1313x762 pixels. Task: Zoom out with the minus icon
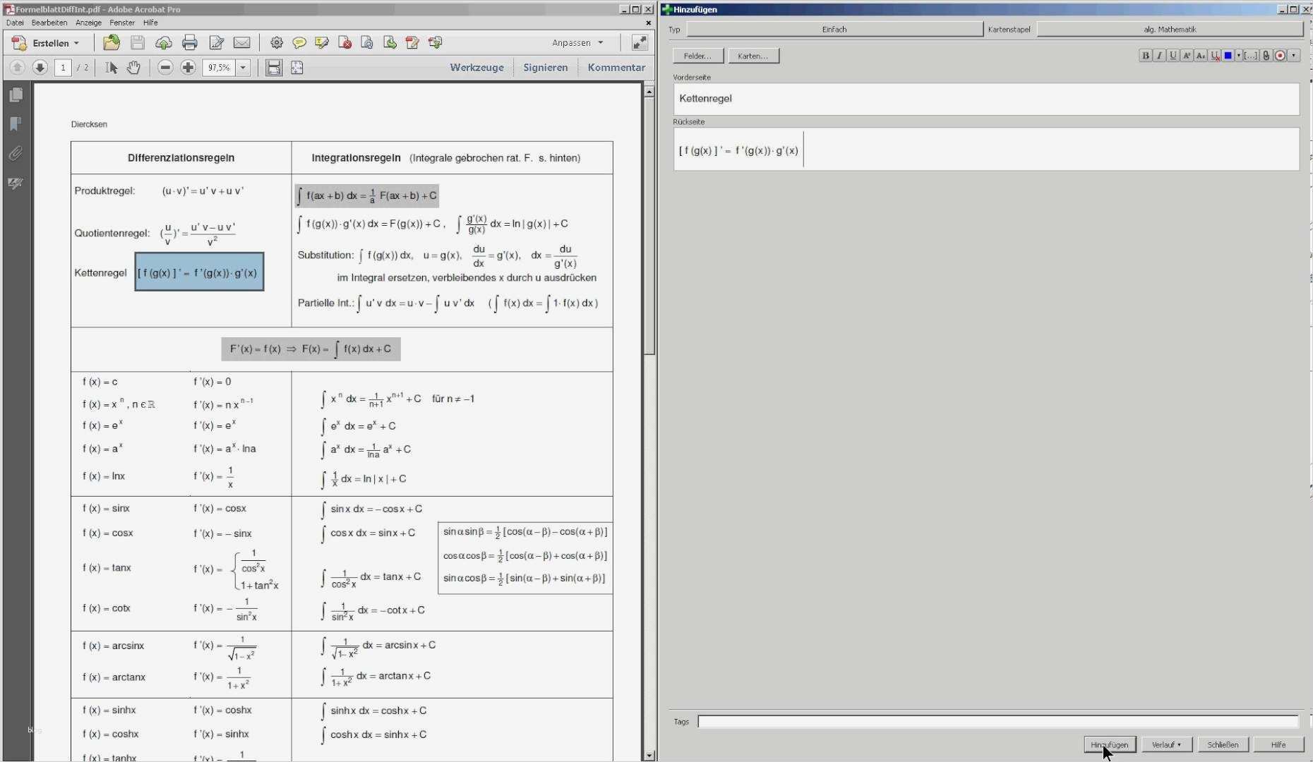point(166,68)
